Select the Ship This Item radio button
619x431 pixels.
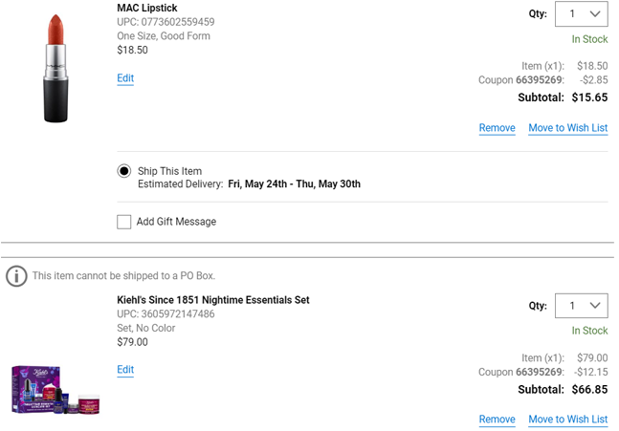pyautogui.click(x=124, y=171)
